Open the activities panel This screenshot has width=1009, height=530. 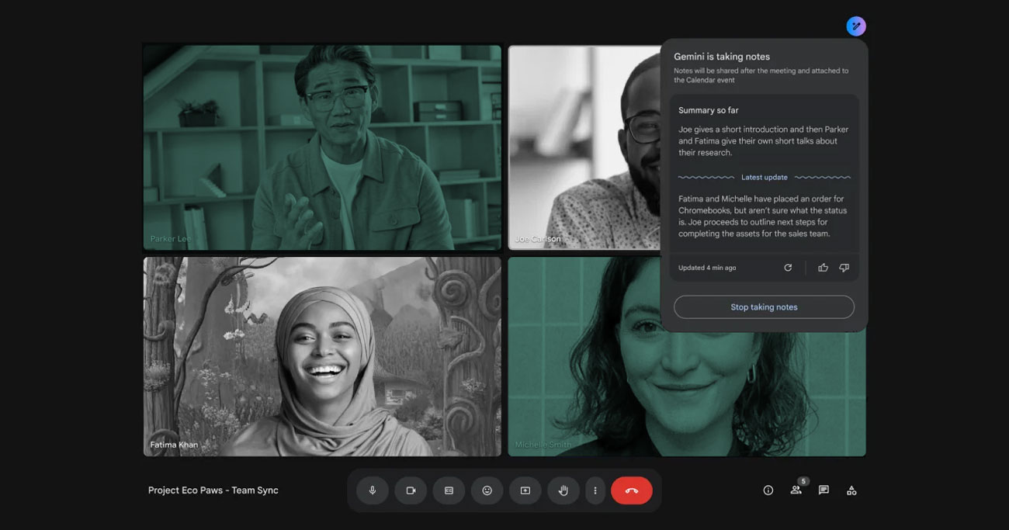851,490
